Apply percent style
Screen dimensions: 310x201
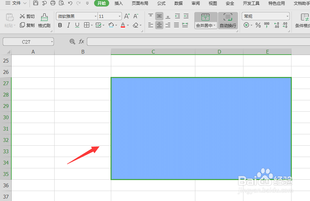(x=258, y=25)
